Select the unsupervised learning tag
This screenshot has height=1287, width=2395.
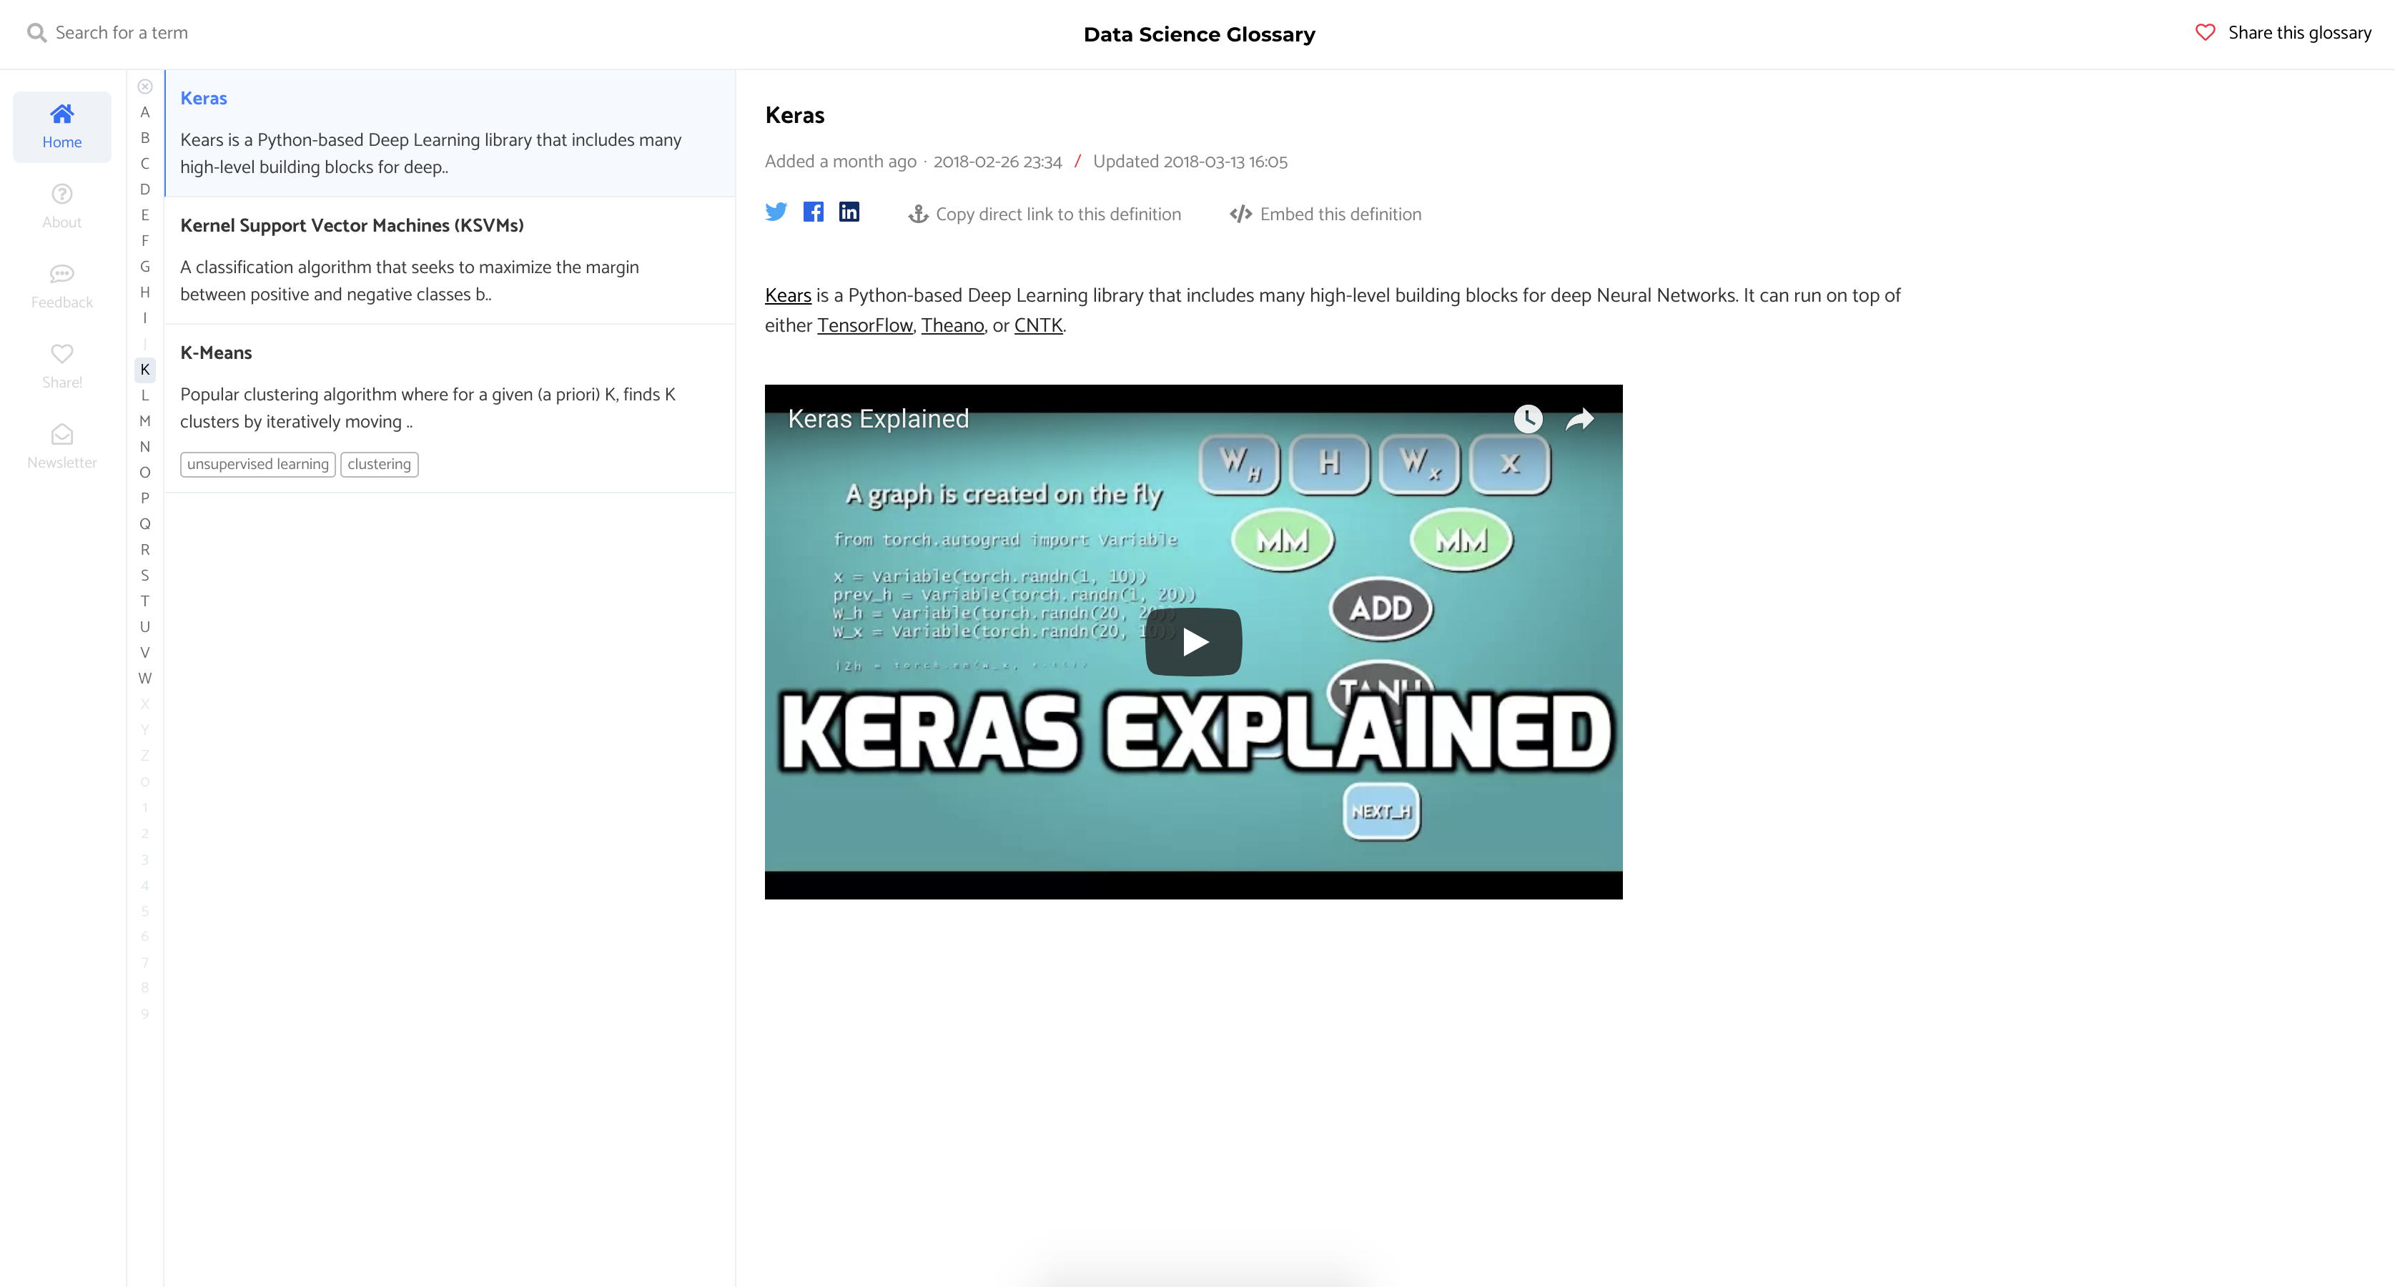click(x=257, y=464)
